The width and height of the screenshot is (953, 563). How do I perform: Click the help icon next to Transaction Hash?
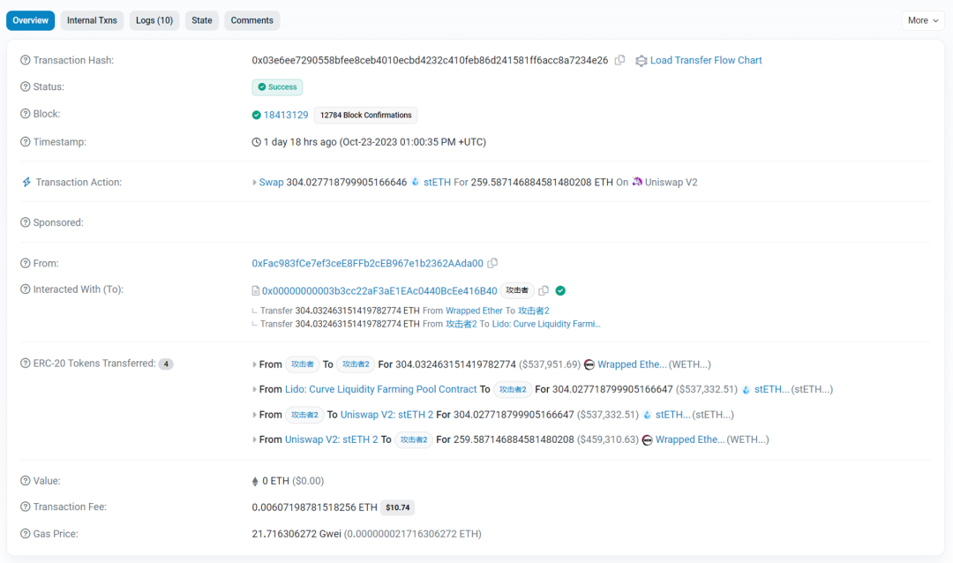click(x=25, y=60)
